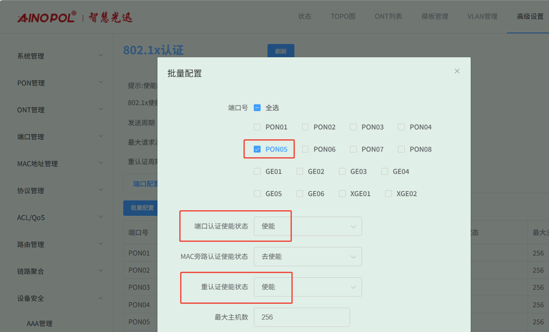
Task: Open AAA管理 in sidebar
Action: pyautogui.click(x=39, y=323)
